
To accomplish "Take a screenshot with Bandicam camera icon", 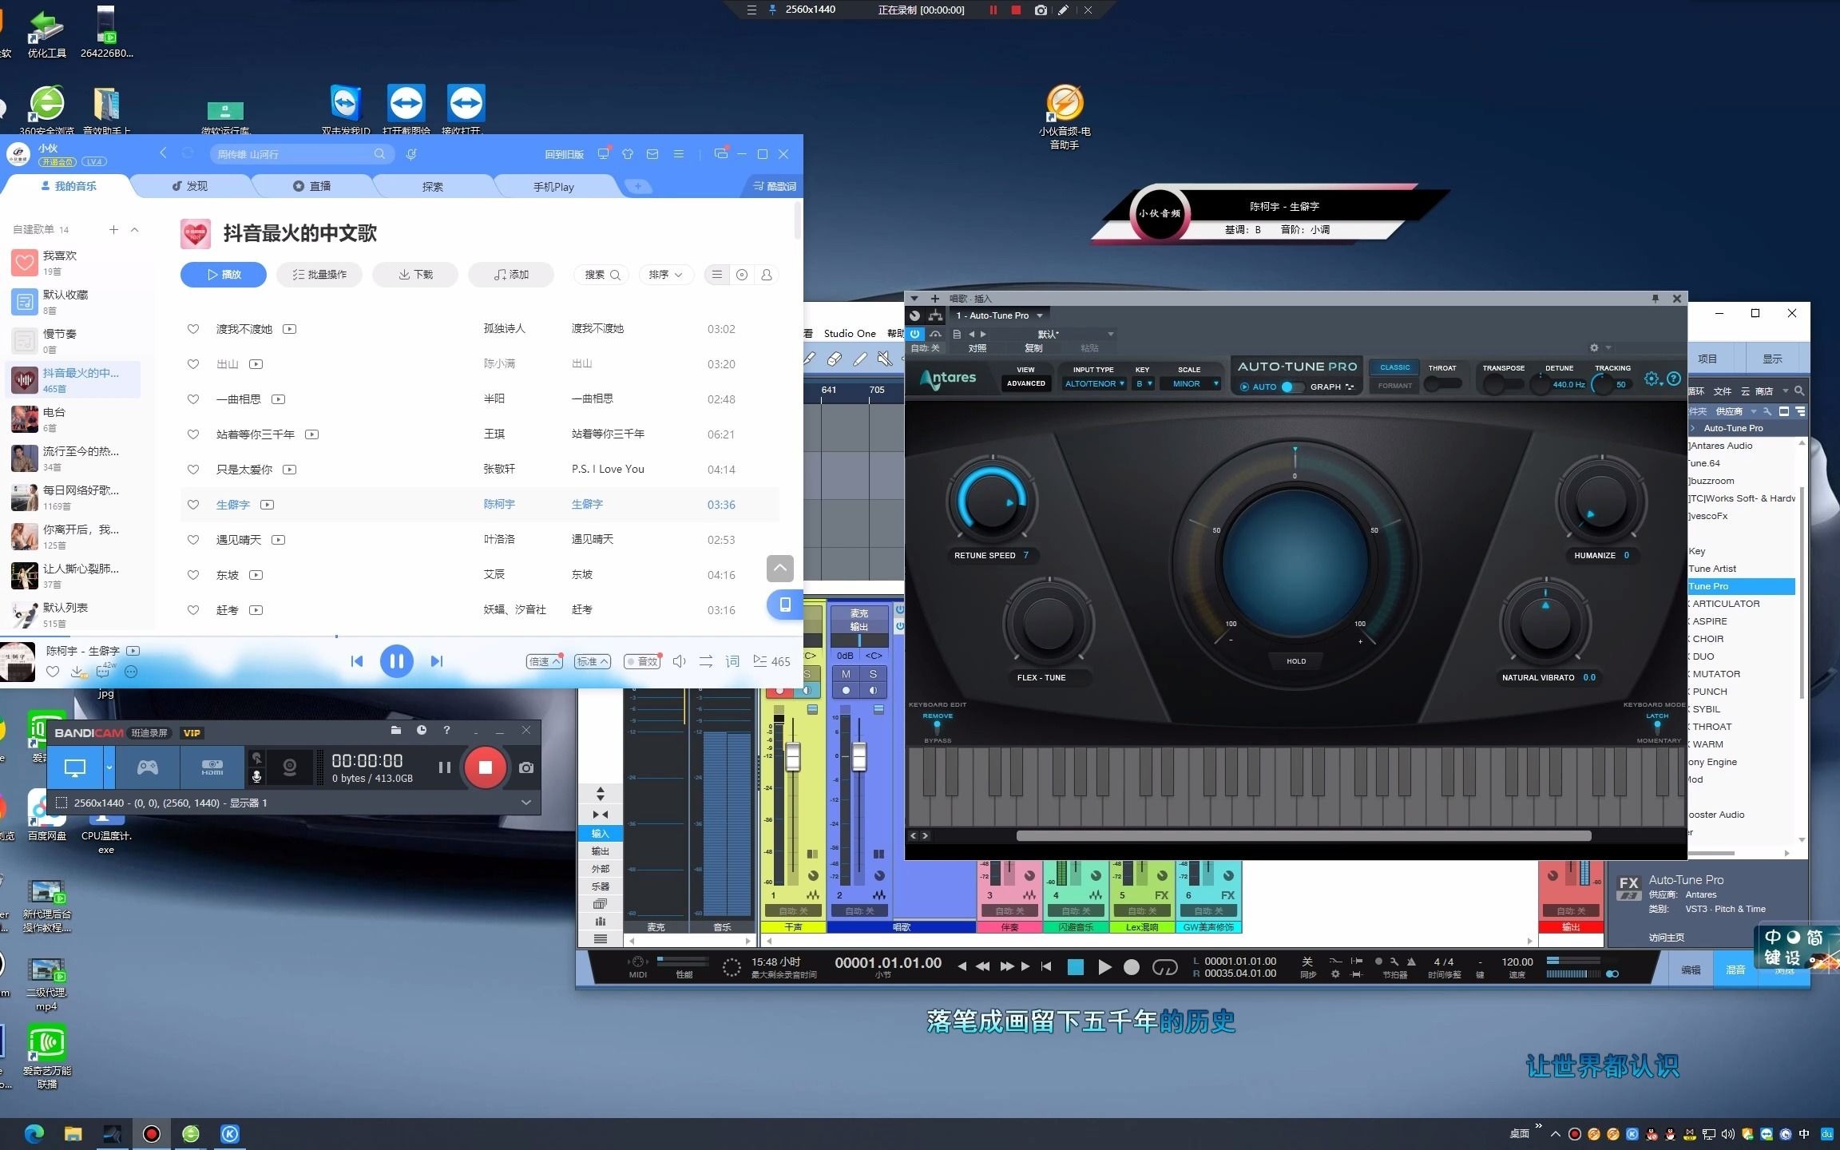I will [526, 767].
